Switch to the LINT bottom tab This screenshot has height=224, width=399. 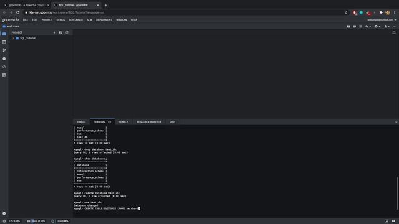173,122
